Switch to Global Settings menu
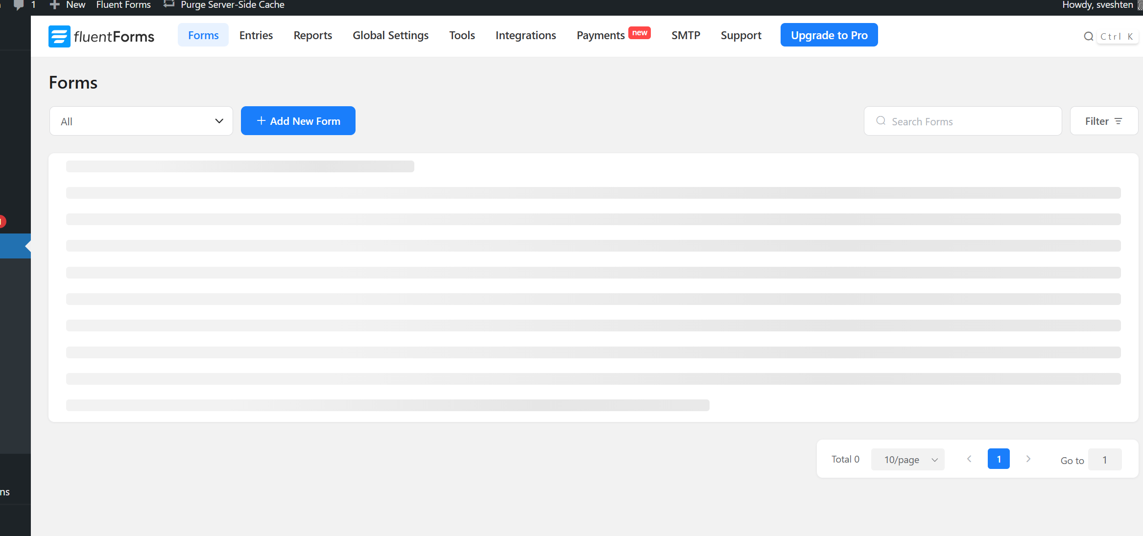 (390, 35)
